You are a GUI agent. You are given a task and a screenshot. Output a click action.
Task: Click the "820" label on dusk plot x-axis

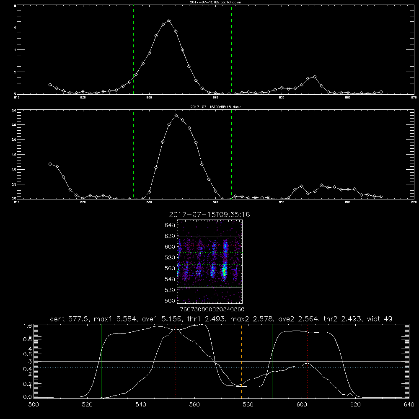point(83,202)
